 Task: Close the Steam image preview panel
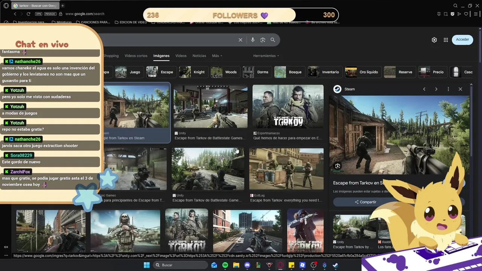[x=460, y=89]
